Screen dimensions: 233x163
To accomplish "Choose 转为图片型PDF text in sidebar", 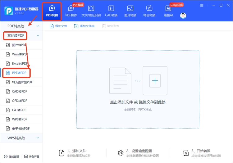I will click(x=22, y=82).
